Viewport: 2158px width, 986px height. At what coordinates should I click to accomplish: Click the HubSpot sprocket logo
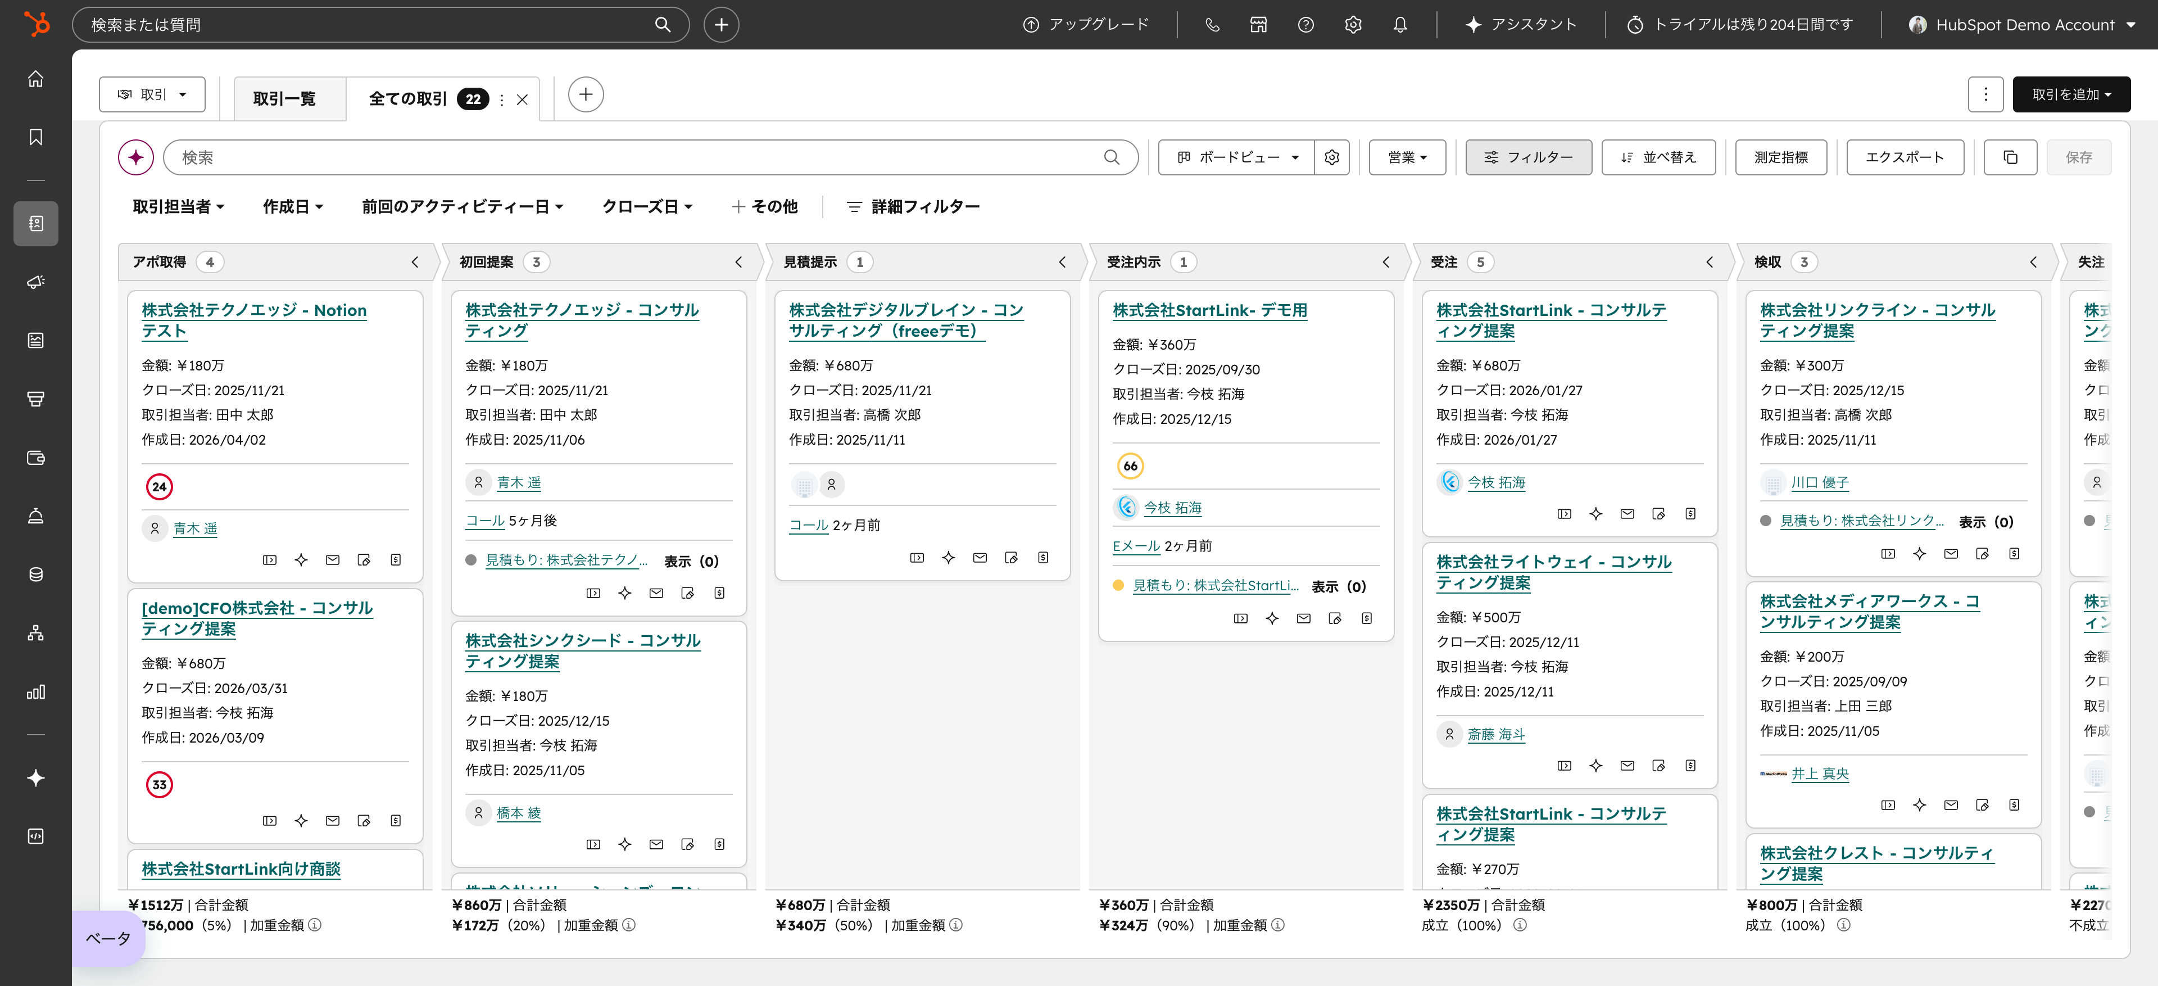[x=36, y=24]
